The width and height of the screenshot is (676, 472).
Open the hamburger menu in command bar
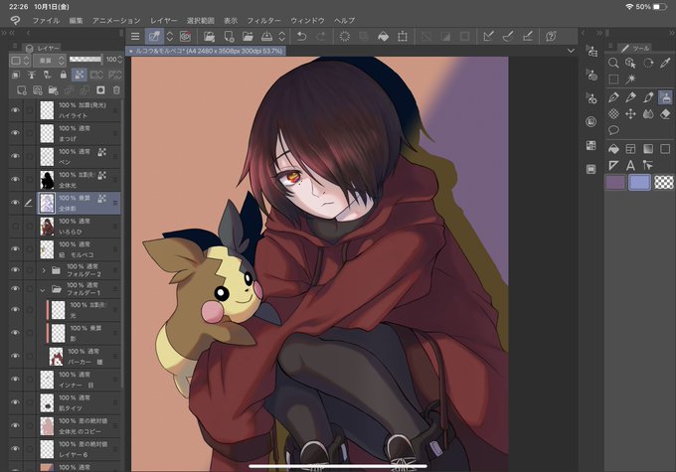coord(135,37)
